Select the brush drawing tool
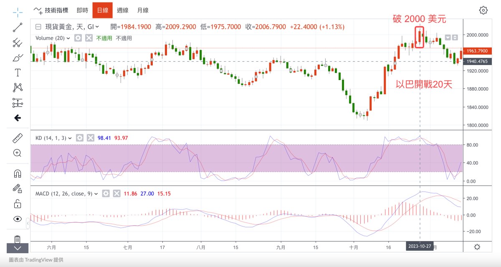501x267 pixels. [x=18, y=57]
